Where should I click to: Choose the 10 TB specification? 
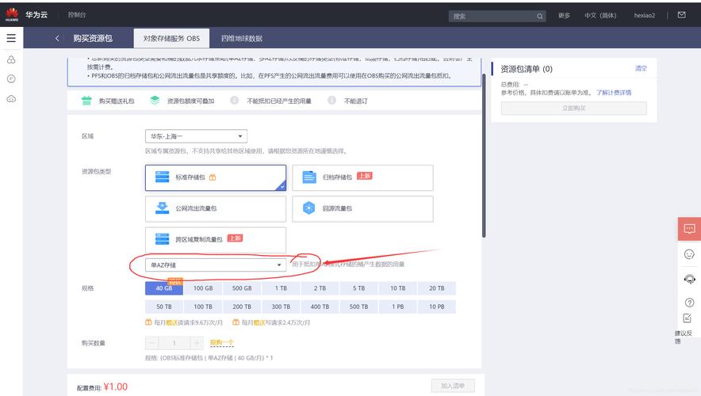pyautogui.click(x=397, y=288)
